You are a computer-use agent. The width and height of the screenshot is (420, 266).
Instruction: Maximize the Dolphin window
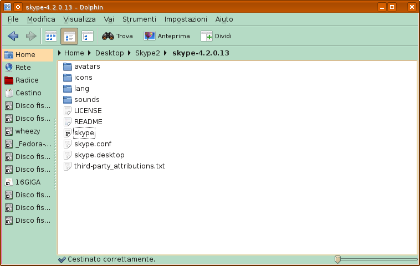[392, 7]
